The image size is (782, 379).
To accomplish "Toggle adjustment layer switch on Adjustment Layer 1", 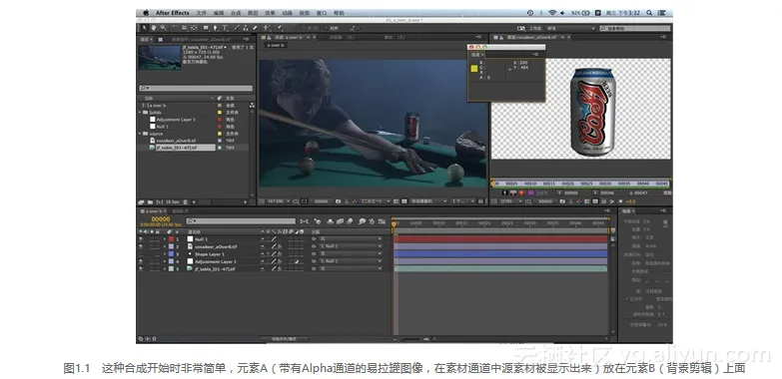I will coord(297,261).
